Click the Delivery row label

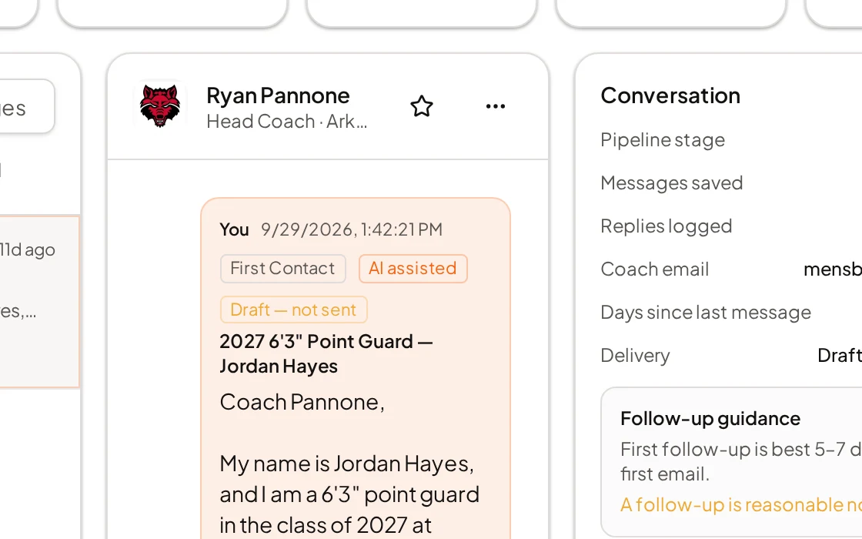click(635, 355)
